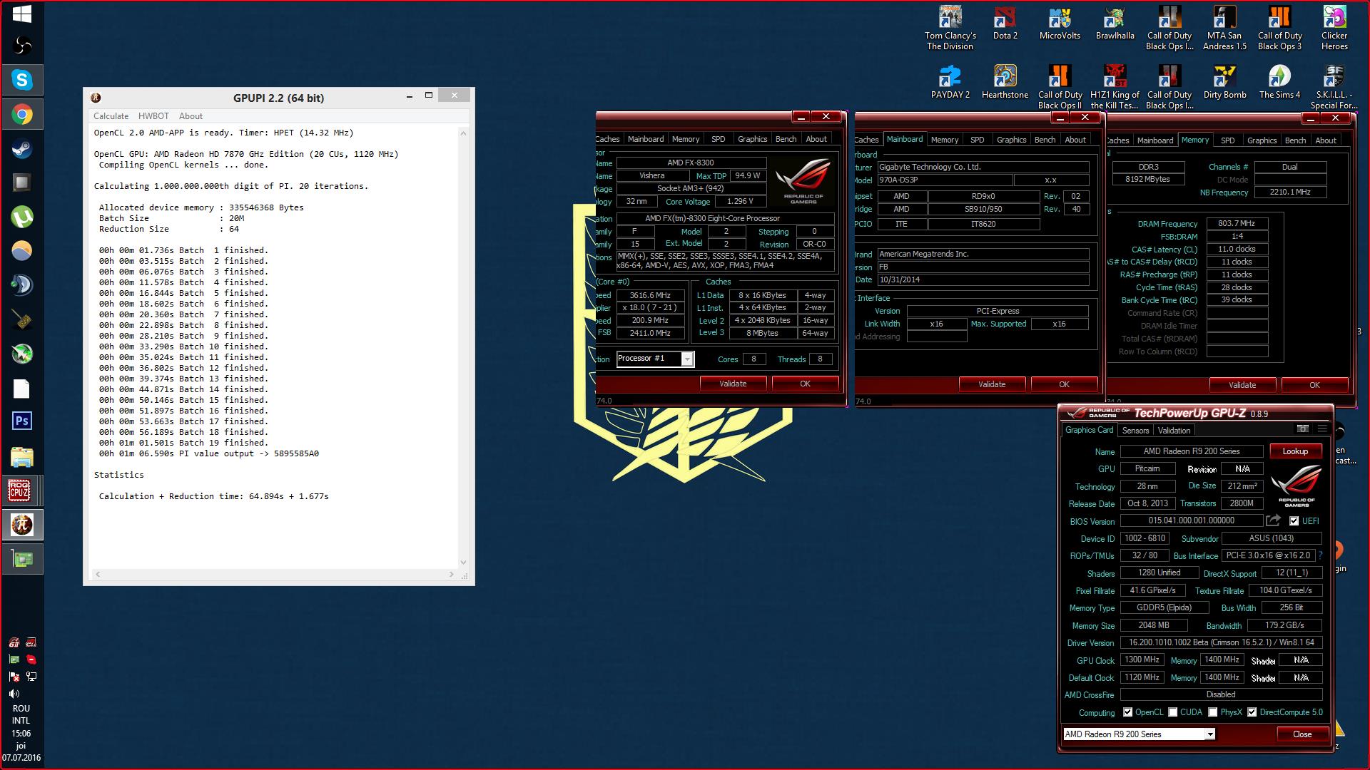The width and height of the screenshot is (1370, 770).
Task: Click GPUPI vertical scrollbar down arrow
Action: [x=463, y=563]
